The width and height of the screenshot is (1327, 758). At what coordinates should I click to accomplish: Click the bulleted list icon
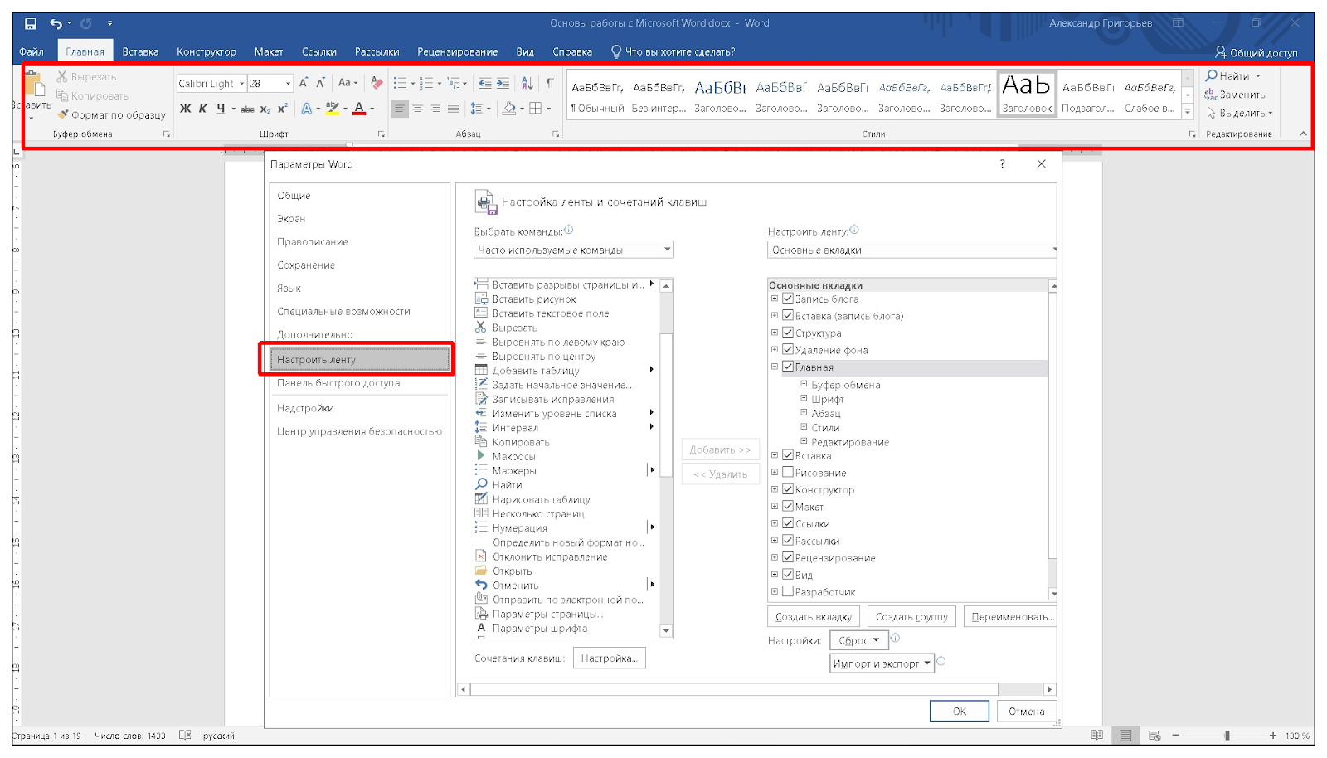401,83
